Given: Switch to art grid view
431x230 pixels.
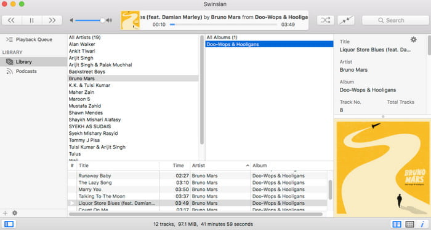Looking at the screenshot, I should [409, 224].
